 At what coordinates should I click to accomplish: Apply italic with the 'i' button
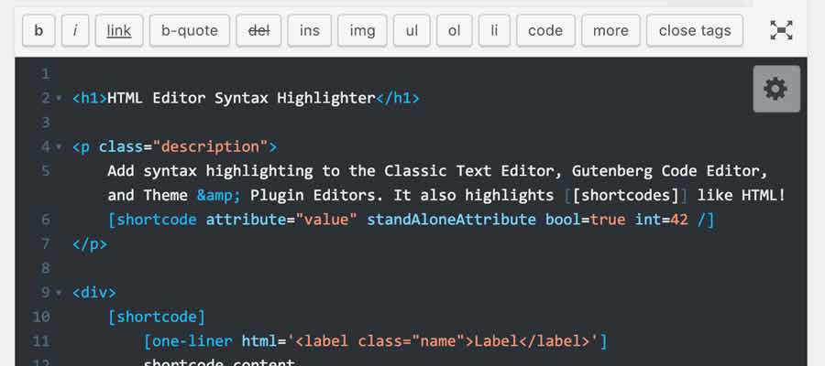coord(74,30)
